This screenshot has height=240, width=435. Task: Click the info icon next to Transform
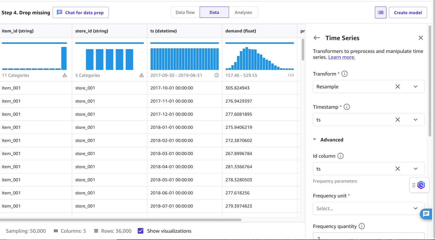pos(345,74)
